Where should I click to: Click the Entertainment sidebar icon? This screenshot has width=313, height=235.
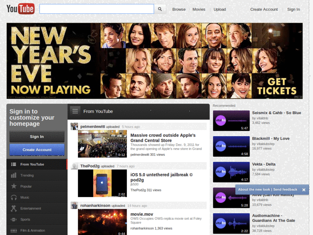point(14,208)
